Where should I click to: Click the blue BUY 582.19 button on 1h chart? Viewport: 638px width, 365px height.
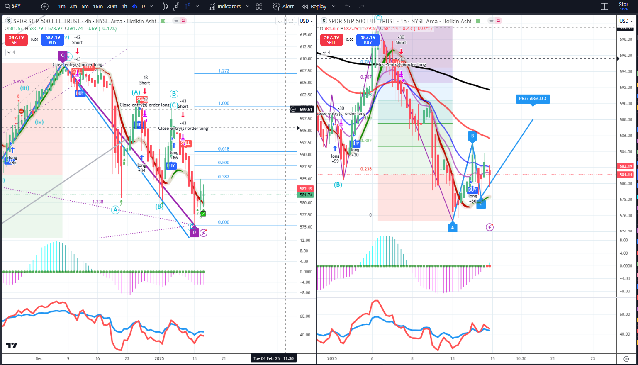tap(368, 39)
